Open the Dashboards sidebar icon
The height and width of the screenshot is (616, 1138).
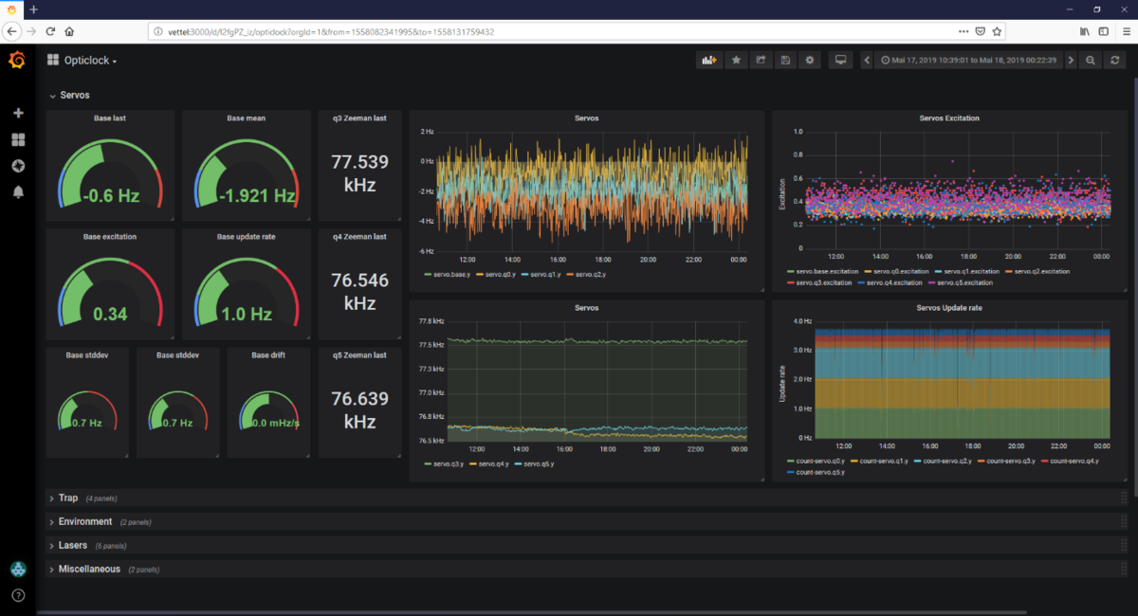pyautogui.click(x=17, y=139)
